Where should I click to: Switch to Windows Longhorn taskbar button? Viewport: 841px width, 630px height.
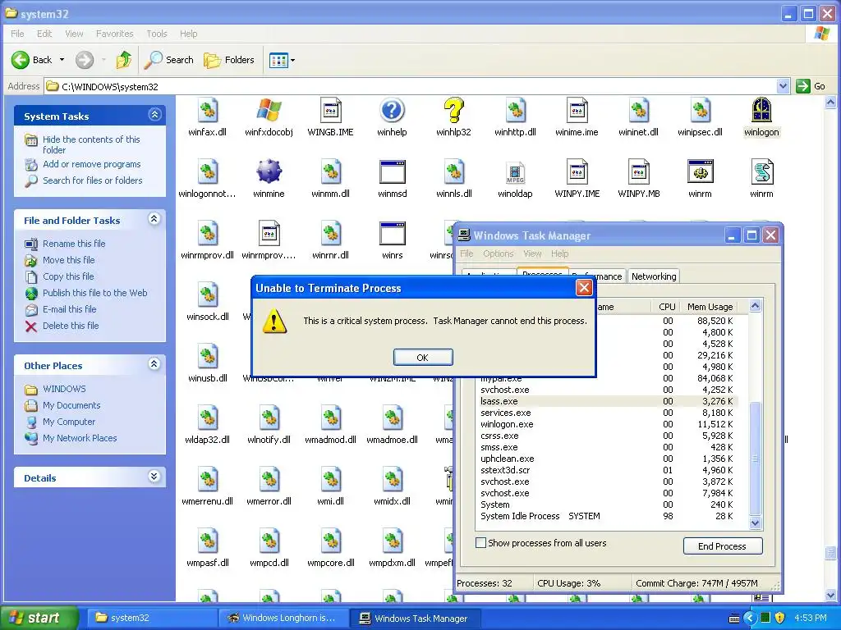tap(283, 618)
